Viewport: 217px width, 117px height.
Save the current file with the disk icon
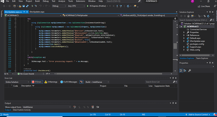[24, 6]
